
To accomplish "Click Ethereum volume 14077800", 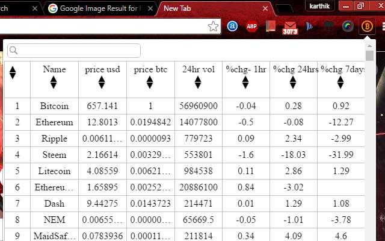I will tap(199, 122).
